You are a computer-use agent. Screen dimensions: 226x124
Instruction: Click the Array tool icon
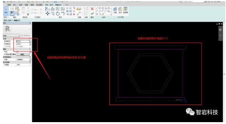(67, 11)
